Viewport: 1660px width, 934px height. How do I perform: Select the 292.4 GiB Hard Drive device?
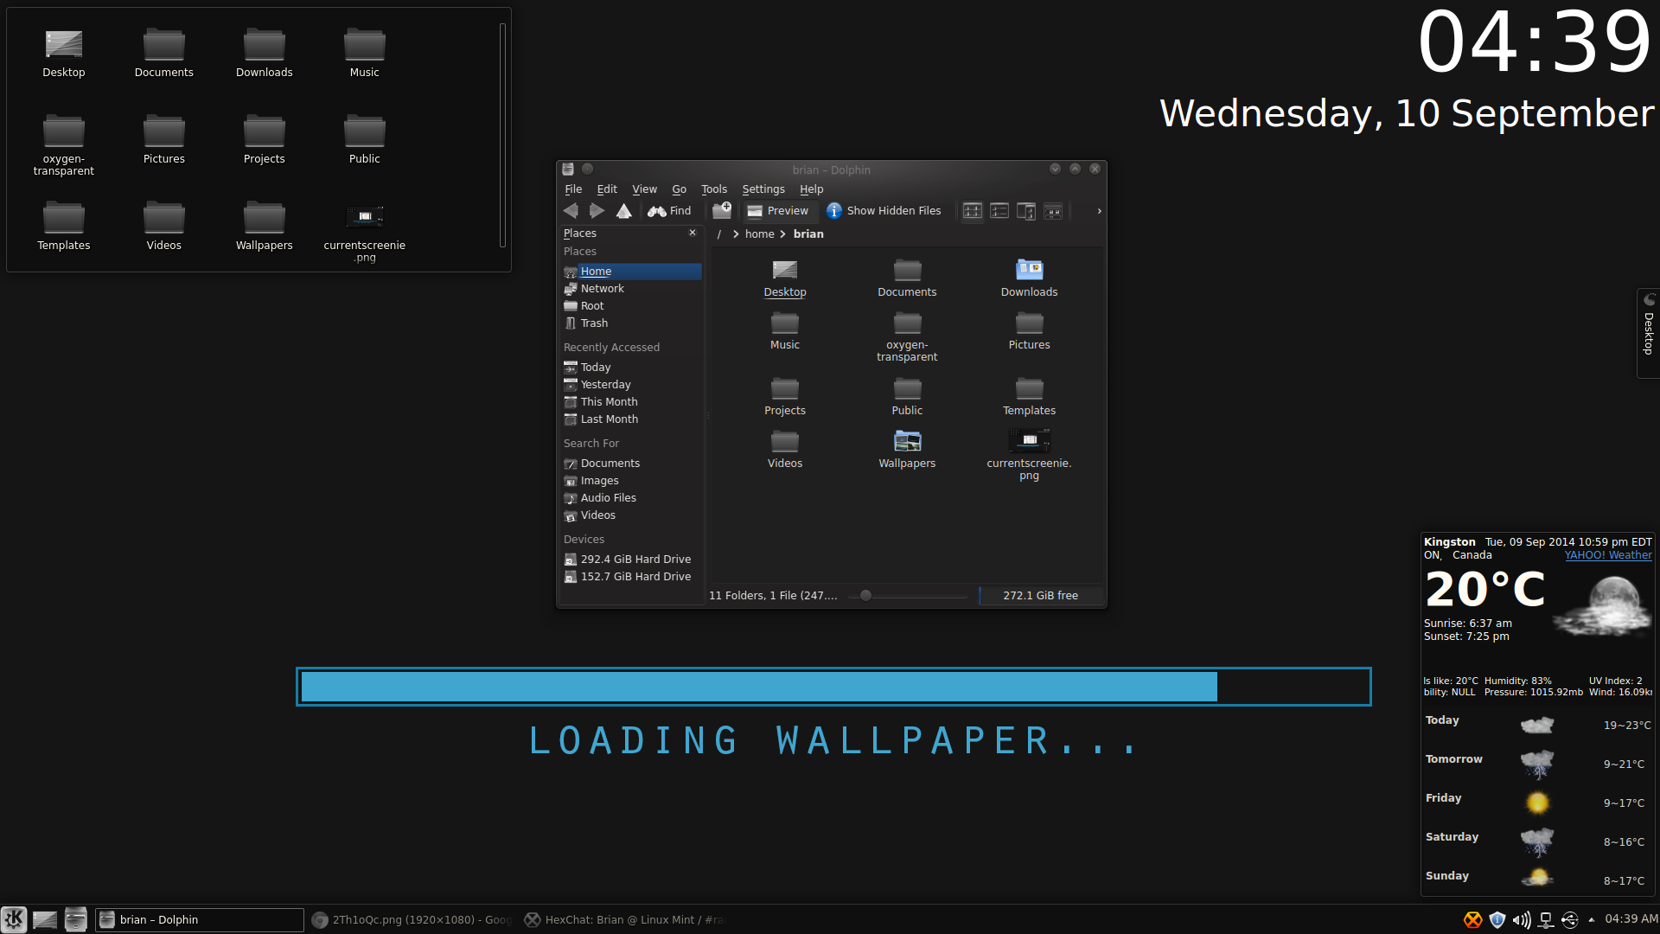[633, 559]
